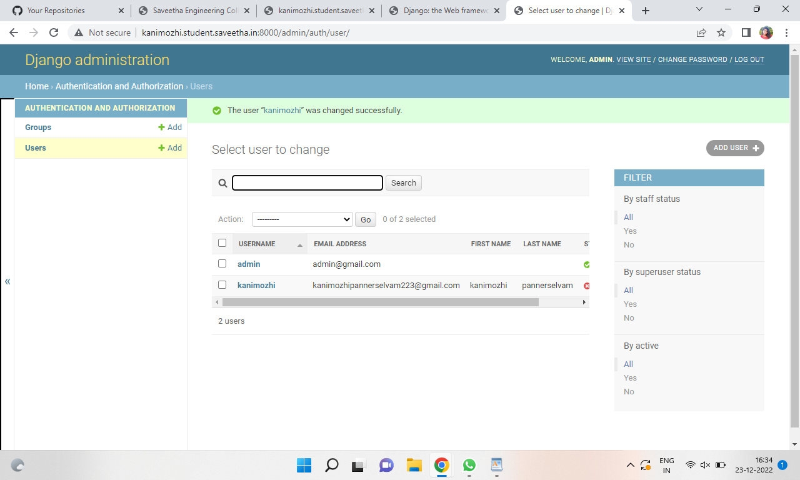This screenshot has height=480, width=800.
Task: Click the green staff status icon for admin
Action: (x=587, y=264)
